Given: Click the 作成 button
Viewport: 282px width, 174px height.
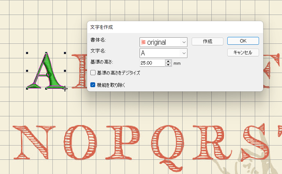Looking at the screenshot, I should (x=207, y=41).
